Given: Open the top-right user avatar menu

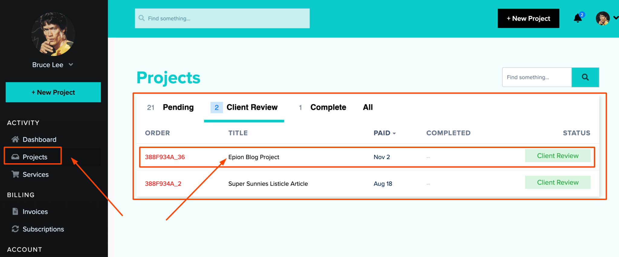Looking at the screenshot, I should click(603, 18).
